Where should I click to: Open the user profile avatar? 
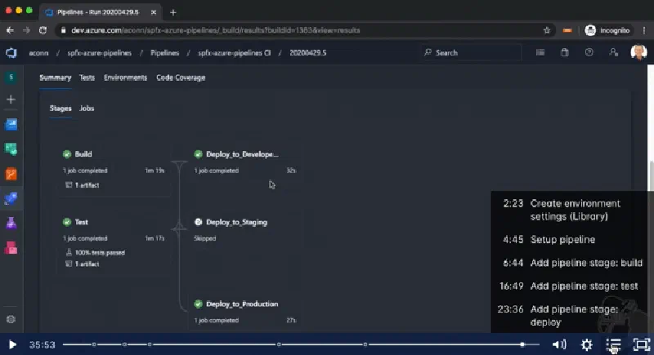639,52
